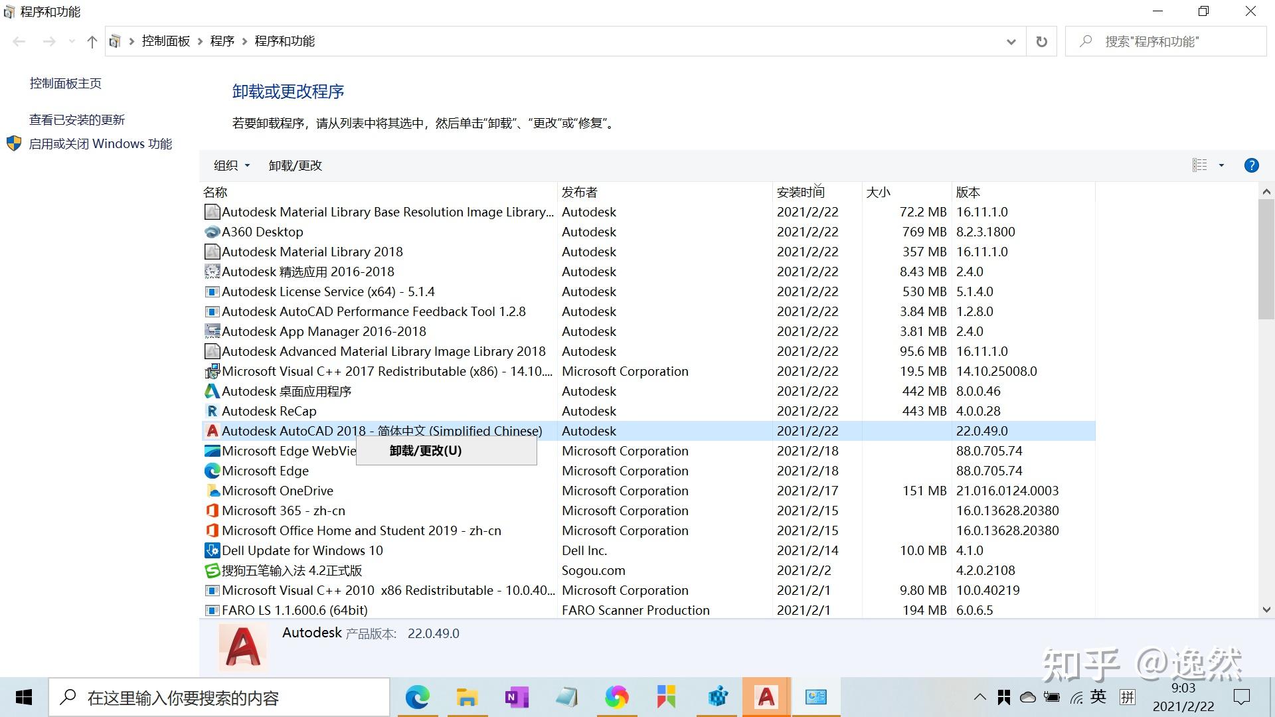
Task: Expand hidden icons in the system tray
Action: click(979, 697)
